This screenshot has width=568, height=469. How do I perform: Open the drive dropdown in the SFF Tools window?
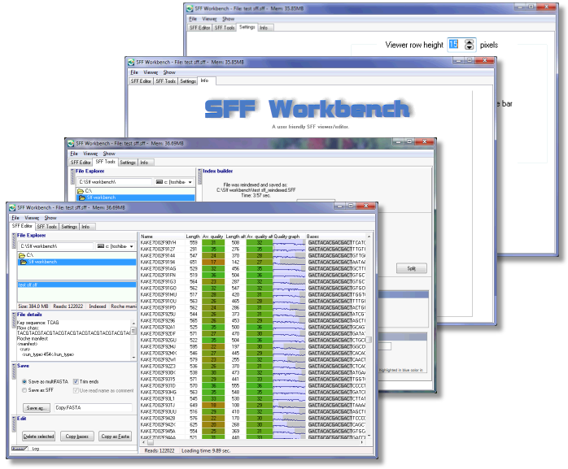point(190,182)
